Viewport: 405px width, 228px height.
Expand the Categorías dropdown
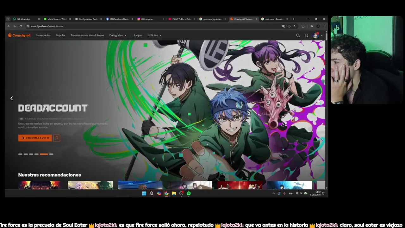[x=118, y=35]
